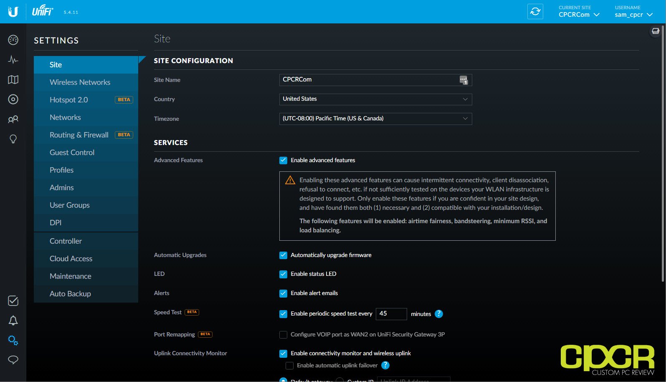Click the Port Remapping BETA badge
Image resolution: width=666 pixels, height=382 pixels.
pos(205,334)
